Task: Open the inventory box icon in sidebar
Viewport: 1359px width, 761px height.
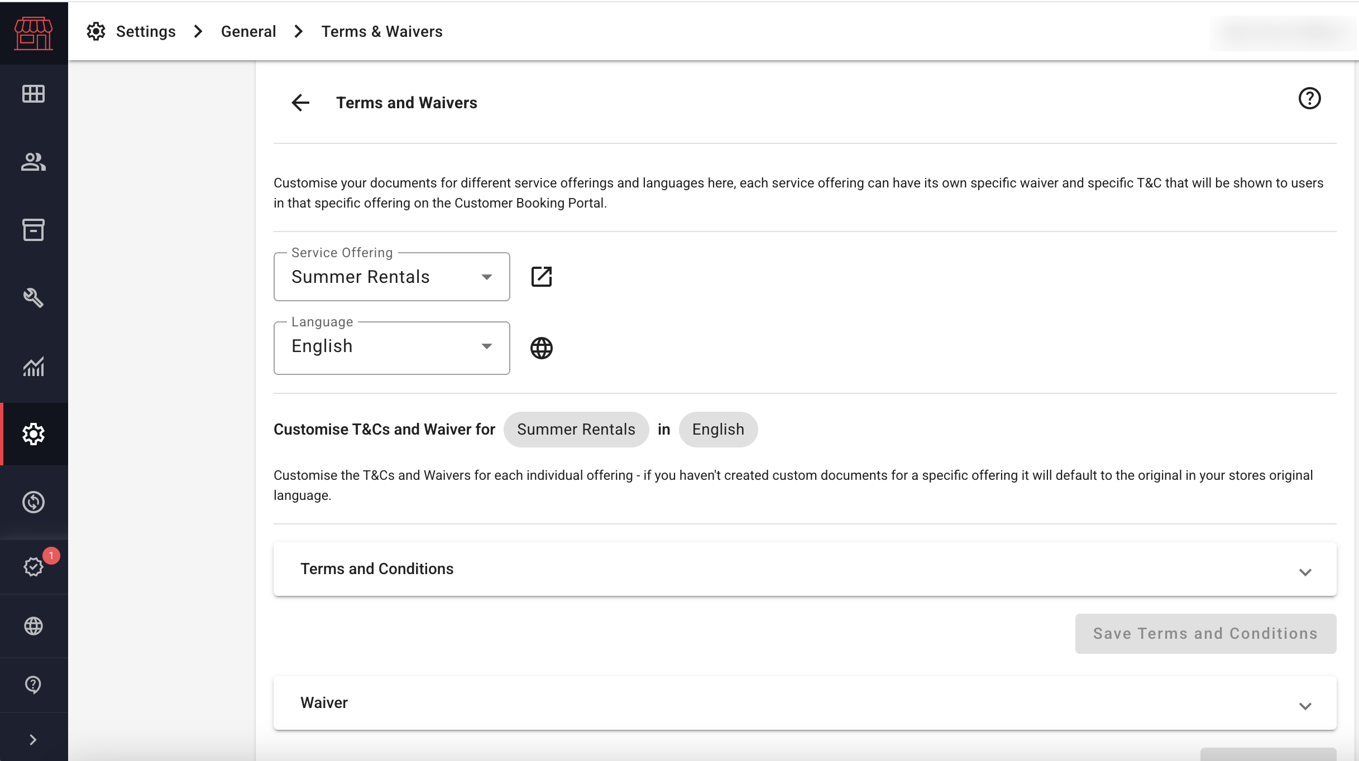Action: point(34,230)
